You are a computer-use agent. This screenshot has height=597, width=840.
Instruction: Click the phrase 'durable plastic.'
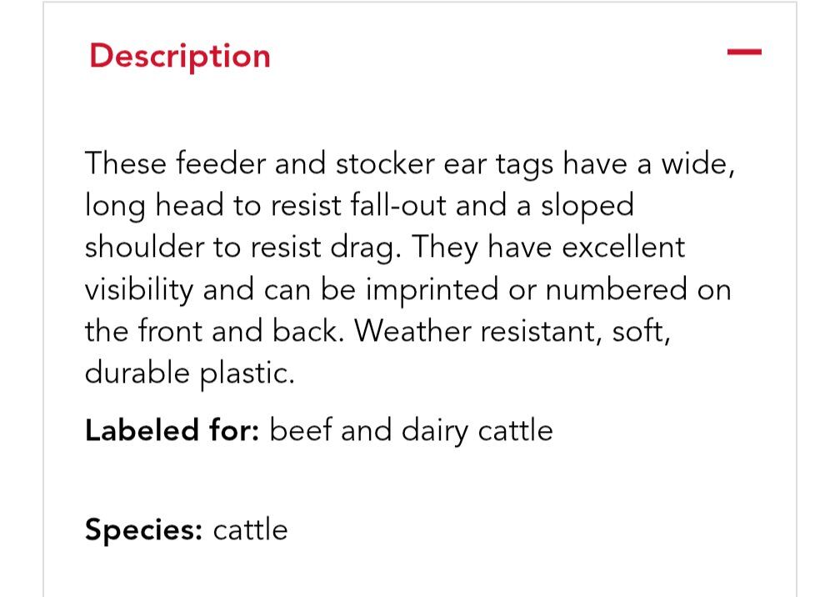[189, 374]
